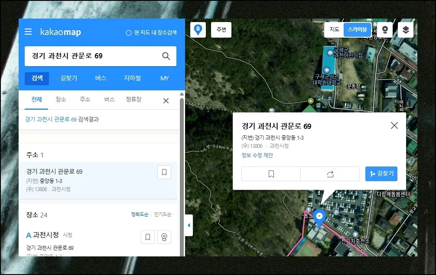Open roadview for 과천시청 place result

click(164, 237)
